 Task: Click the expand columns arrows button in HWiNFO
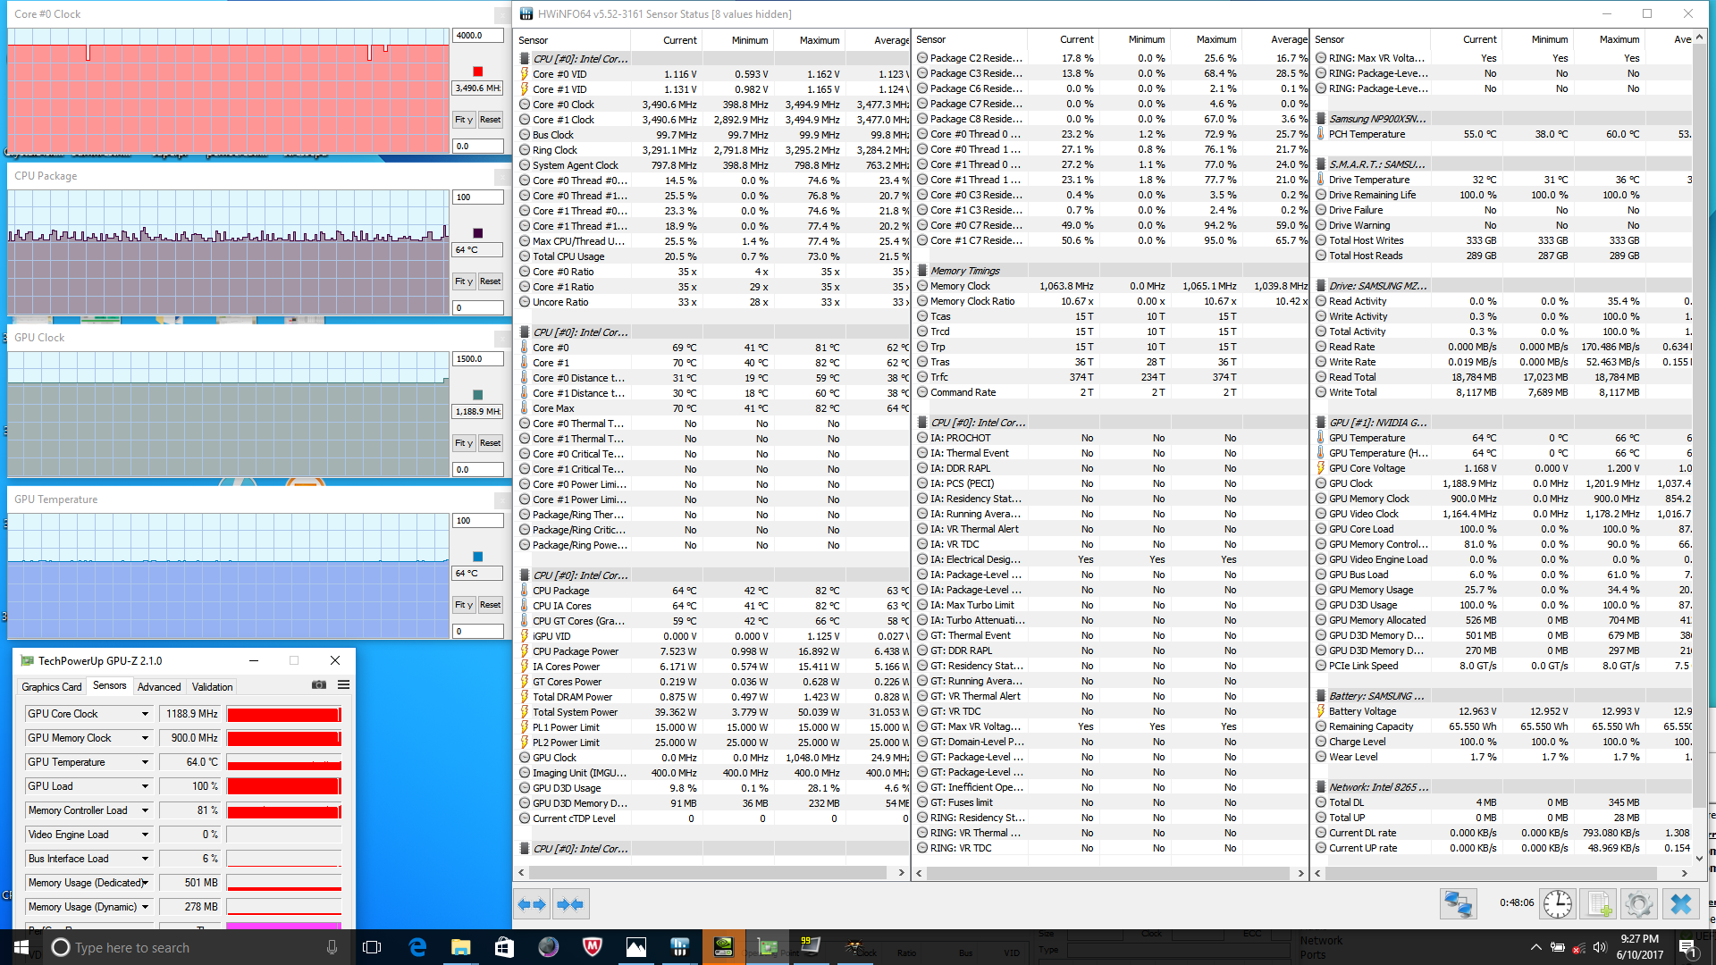pos(533,904)
